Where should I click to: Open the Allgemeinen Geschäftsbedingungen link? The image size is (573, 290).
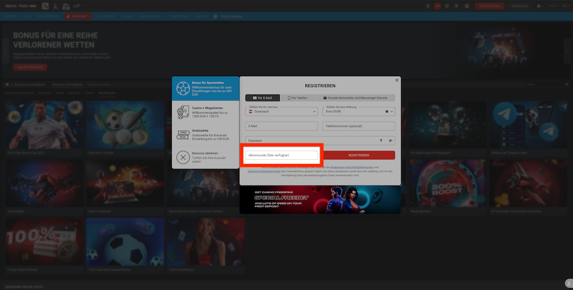[x=351, y=167]
